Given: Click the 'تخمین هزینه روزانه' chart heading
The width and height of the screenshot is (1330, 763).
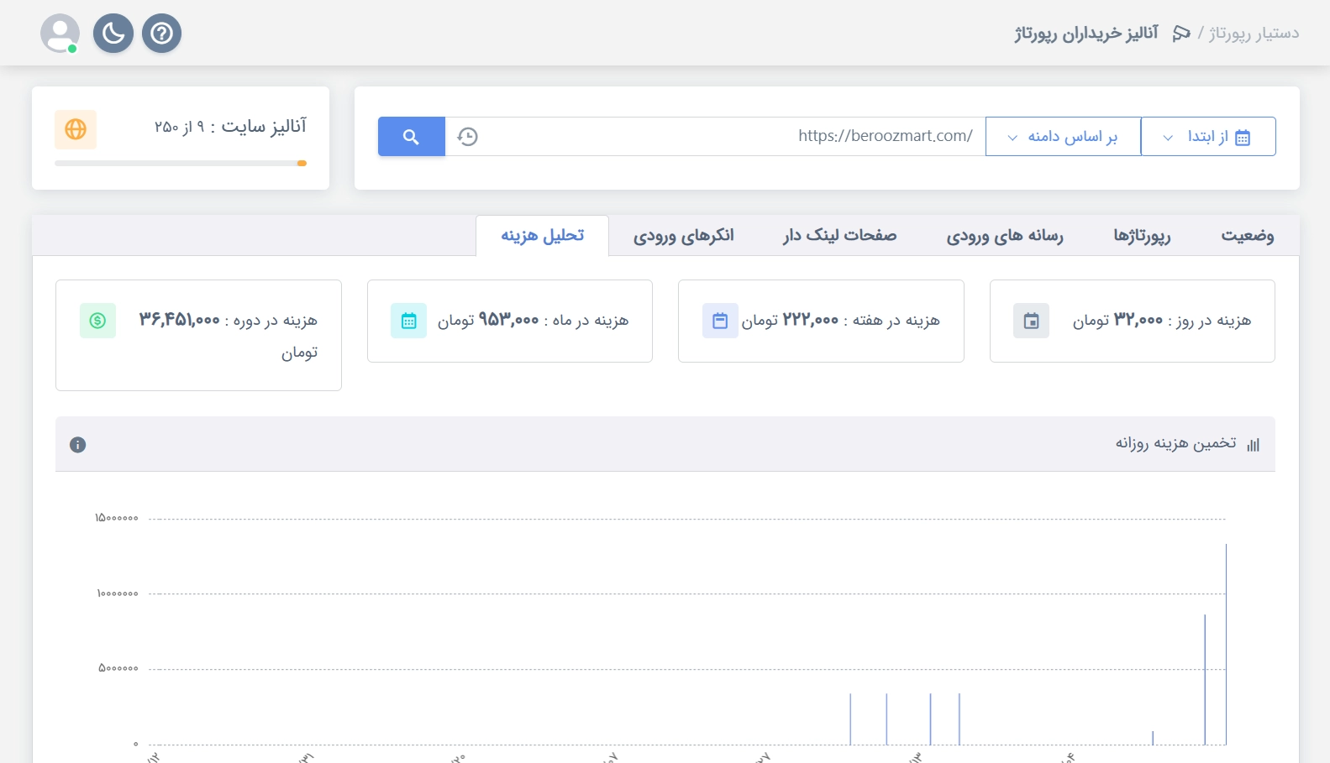Looking at the screenshot, I should pos(1175,443).
